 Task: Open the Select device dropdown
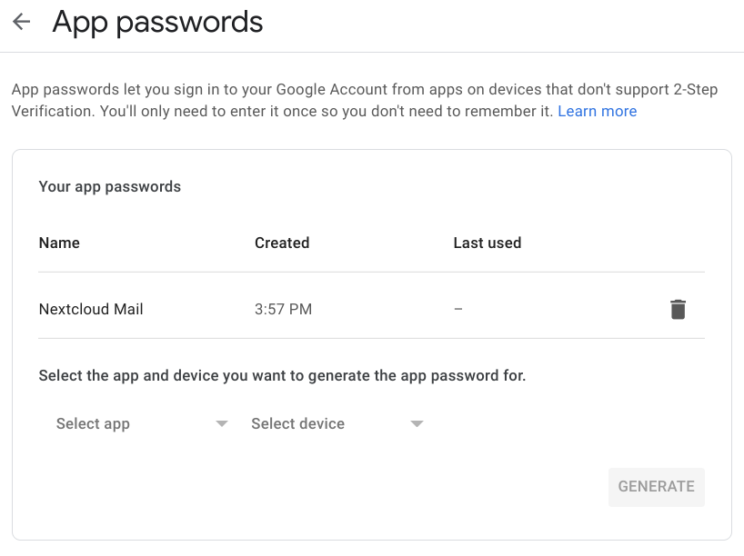pyautogui.click(x=337, y=423)
